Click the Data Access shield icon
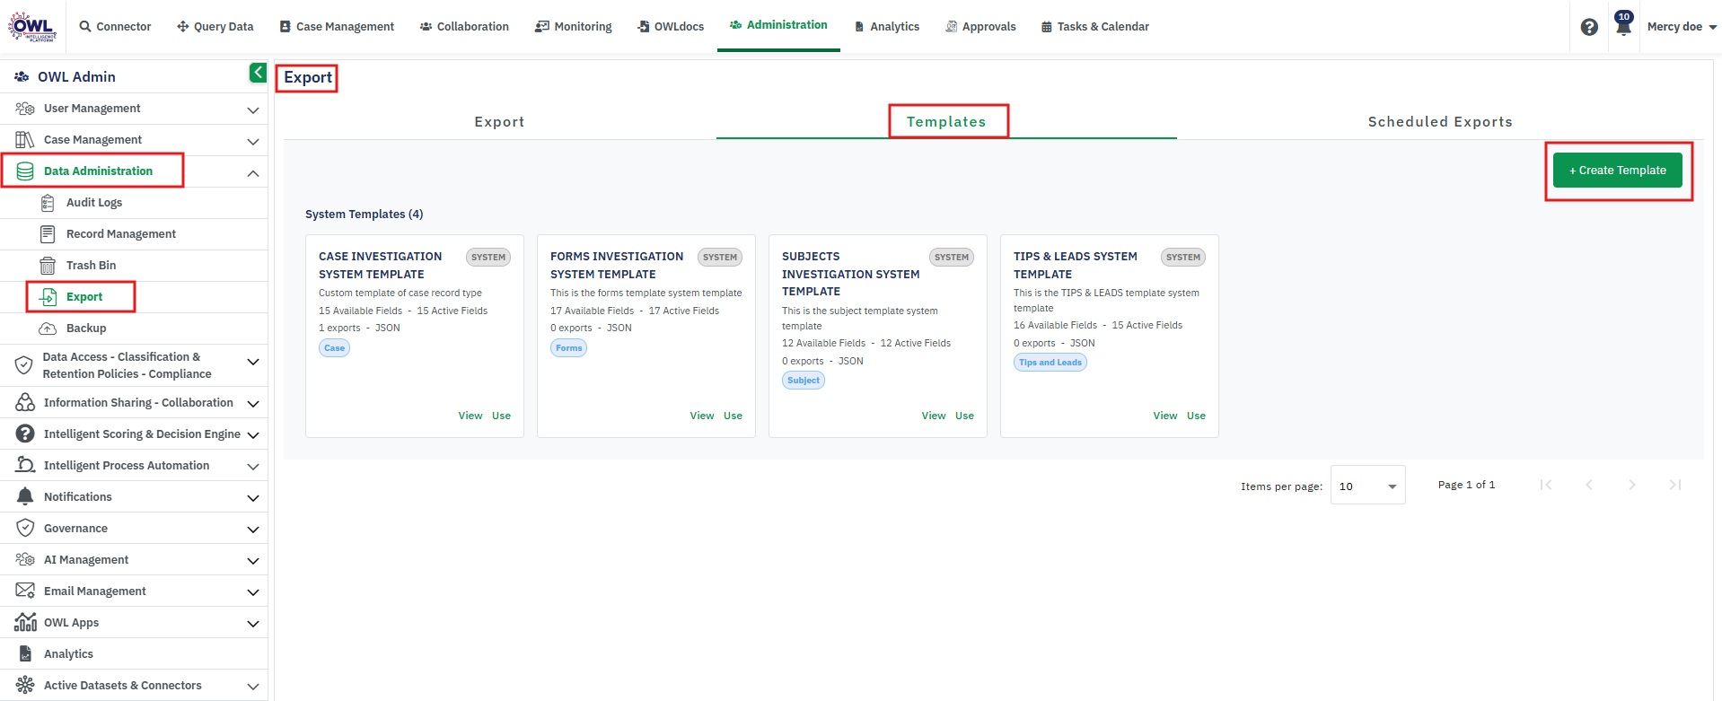 click(x=24, y=365)
